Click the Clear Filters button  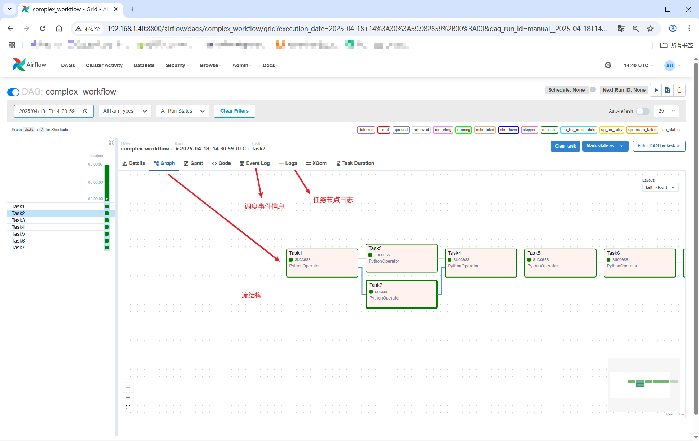234,111
